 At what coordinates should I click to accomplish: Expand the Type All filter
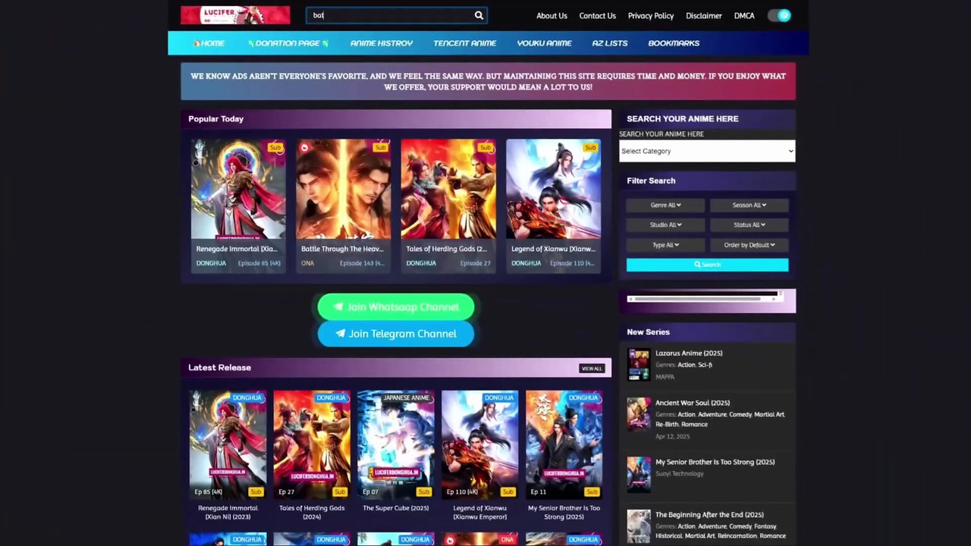[665, 245]
